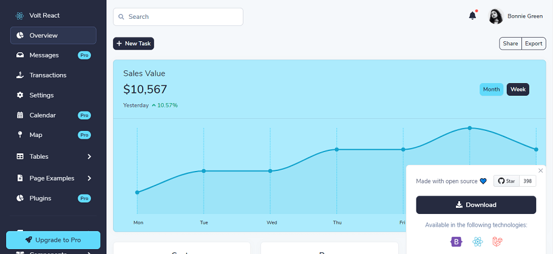Click the Calendar icon in sidebar
Viewport: 553px width, 254px height.
(x=20, y=115)
